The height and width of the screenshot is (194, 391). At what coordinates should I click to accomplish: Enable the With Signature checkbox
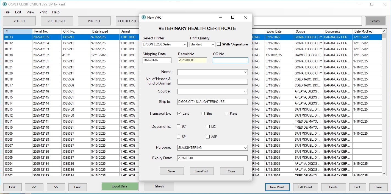pyautogui.click(x=219, y=44)
